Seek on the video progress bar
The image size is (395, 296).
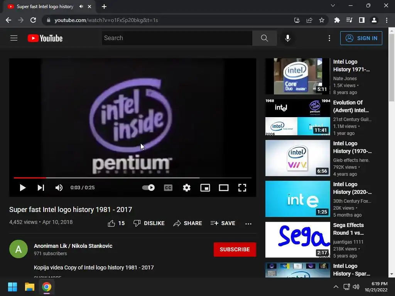pyautogui.click(x=133, y=178)
